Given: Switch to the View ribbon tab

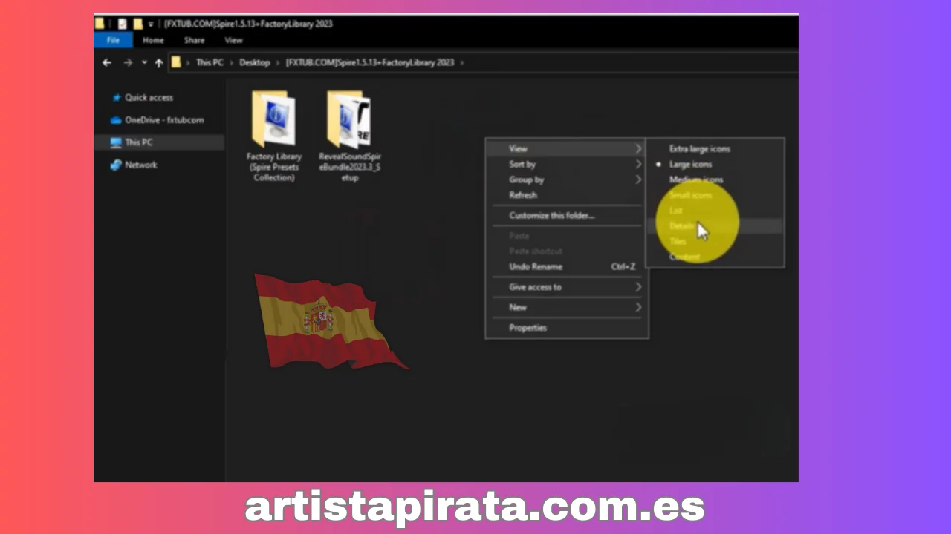Looking at the screenshot, I should click(234, 40).
